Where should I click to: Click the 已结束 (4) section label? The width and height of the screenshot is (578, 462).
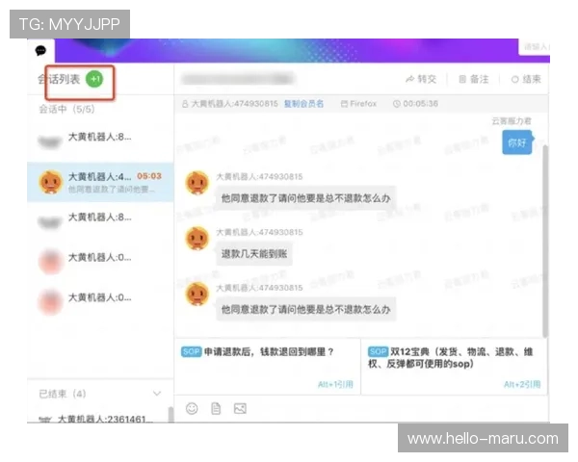pos(63,394)
